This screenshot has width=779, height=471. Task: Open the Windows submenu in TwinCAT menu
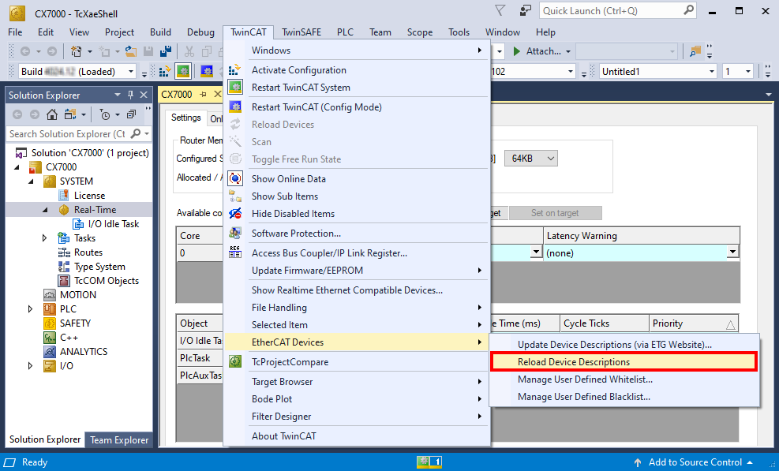(357, 50)
